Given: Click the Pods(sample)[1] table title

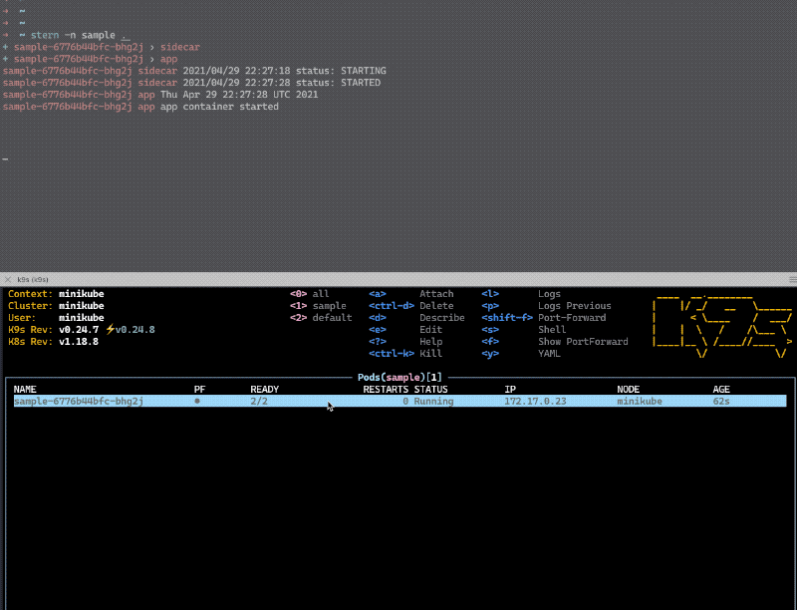Looking at the screenshot, I should coord(399,377).
